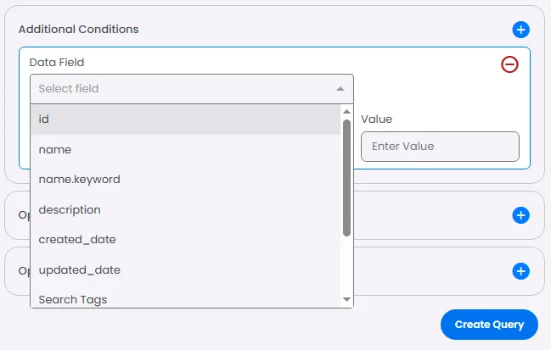Click the plus icon in third collapsed section
Screen dimensions: 551x350
520,271
